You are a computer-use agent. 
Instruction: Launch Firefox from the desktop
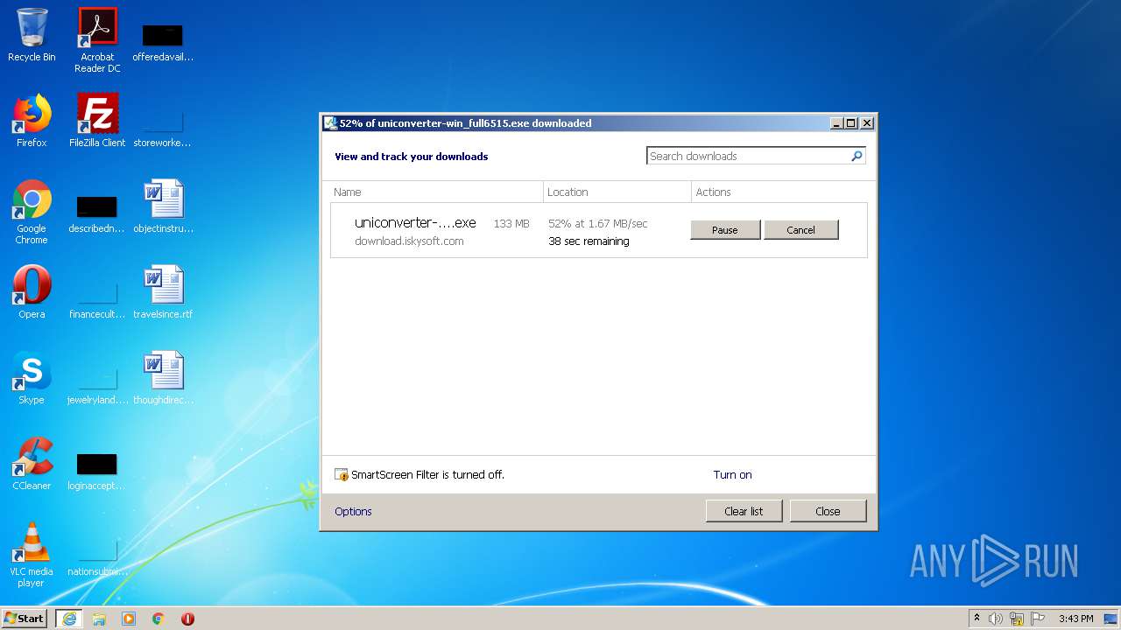[x=32, y=121]
